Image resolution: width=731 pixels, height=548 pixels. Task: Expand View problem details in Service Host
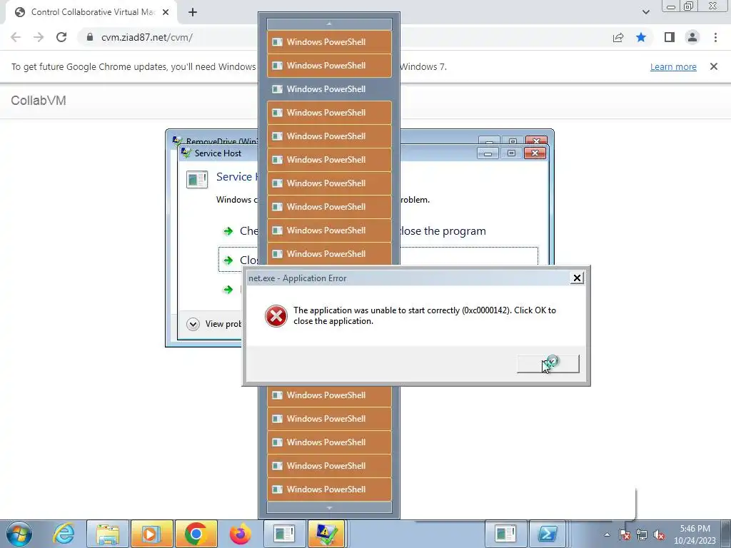point(213,324)
